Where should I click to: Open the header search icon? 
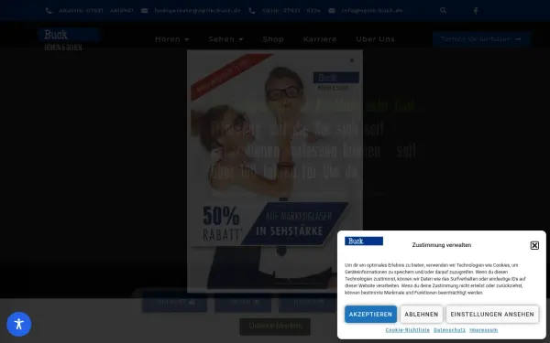coord(443,10)
